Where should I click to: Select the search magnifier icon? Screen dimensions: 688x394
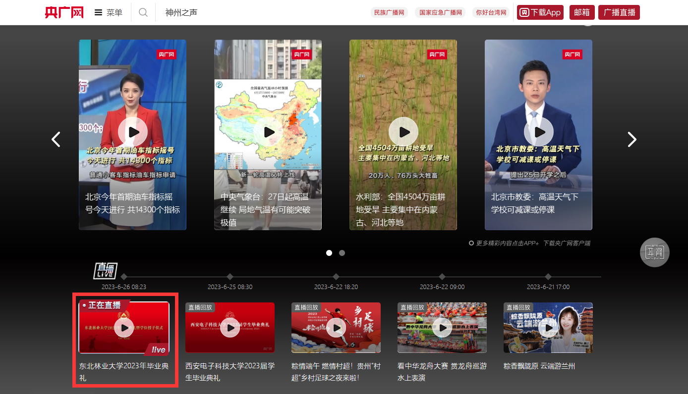pos(143,12)
